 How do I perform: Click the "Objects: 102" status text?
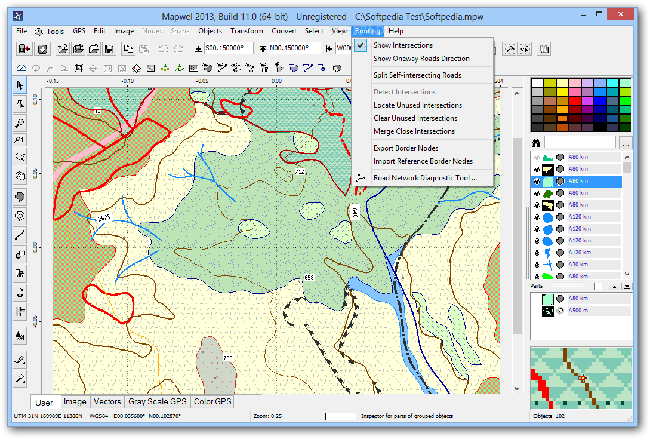pyautogui.click(x=549, y=416)
